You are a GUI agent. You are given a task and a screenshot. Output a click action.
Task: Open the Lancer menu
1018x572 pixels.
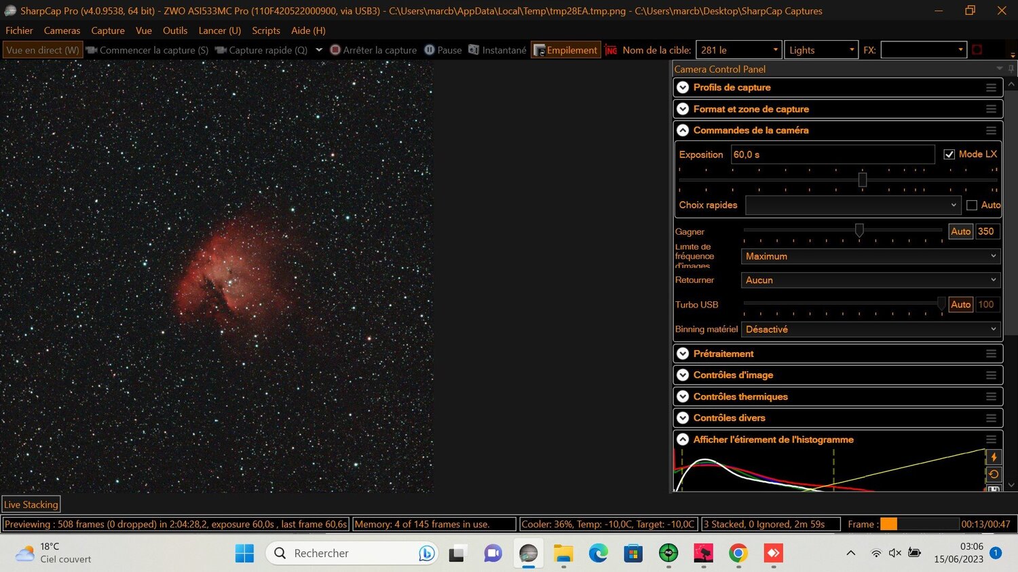click(220, 31)
